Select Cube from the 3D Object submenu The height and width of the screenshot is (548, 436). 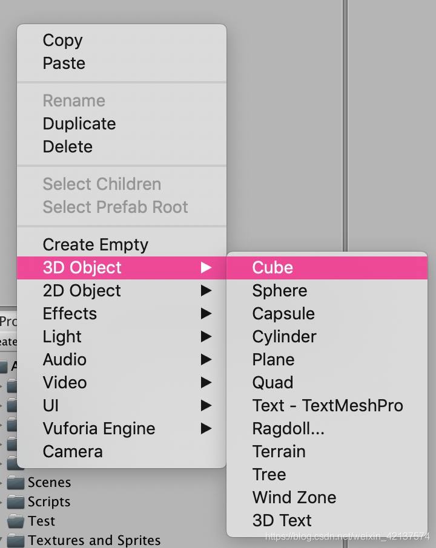coord(272,267)
